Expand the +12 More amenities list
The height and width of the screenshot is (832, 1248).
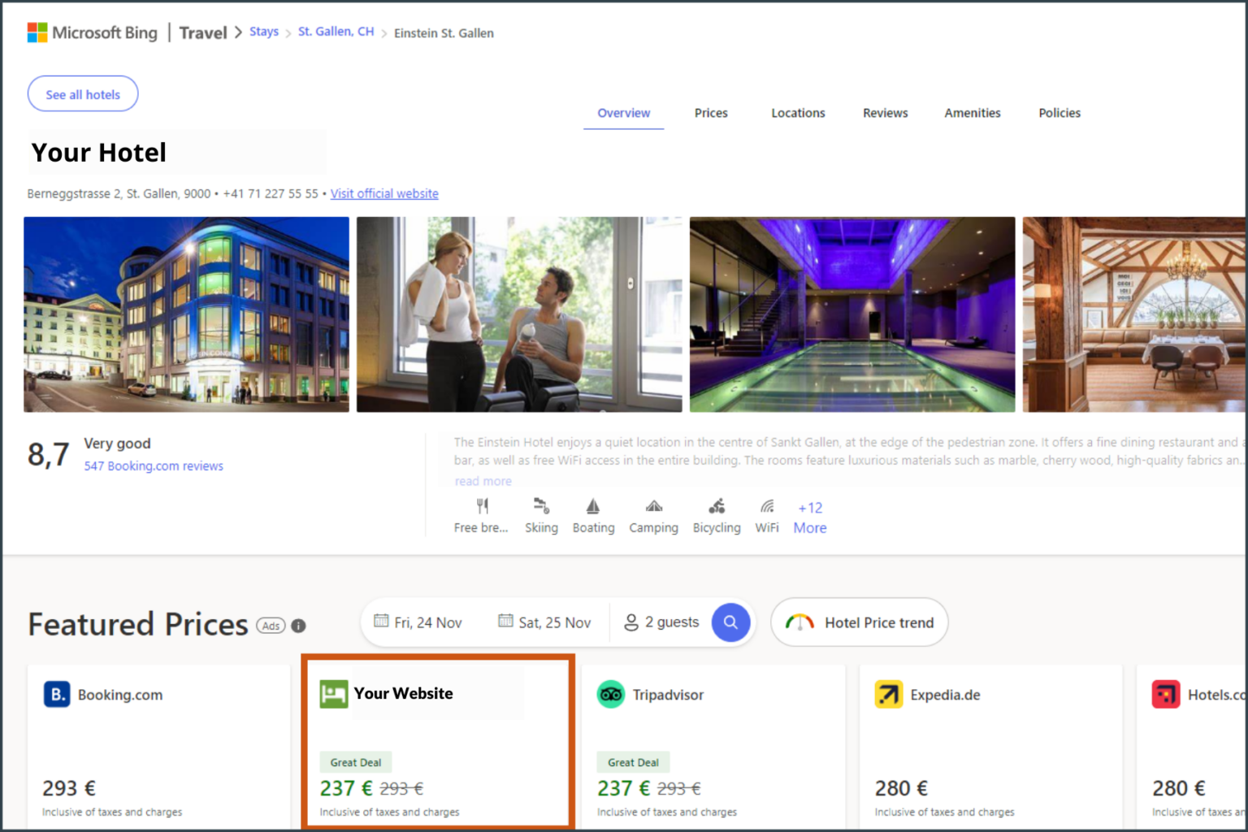[x=809, y=518]
